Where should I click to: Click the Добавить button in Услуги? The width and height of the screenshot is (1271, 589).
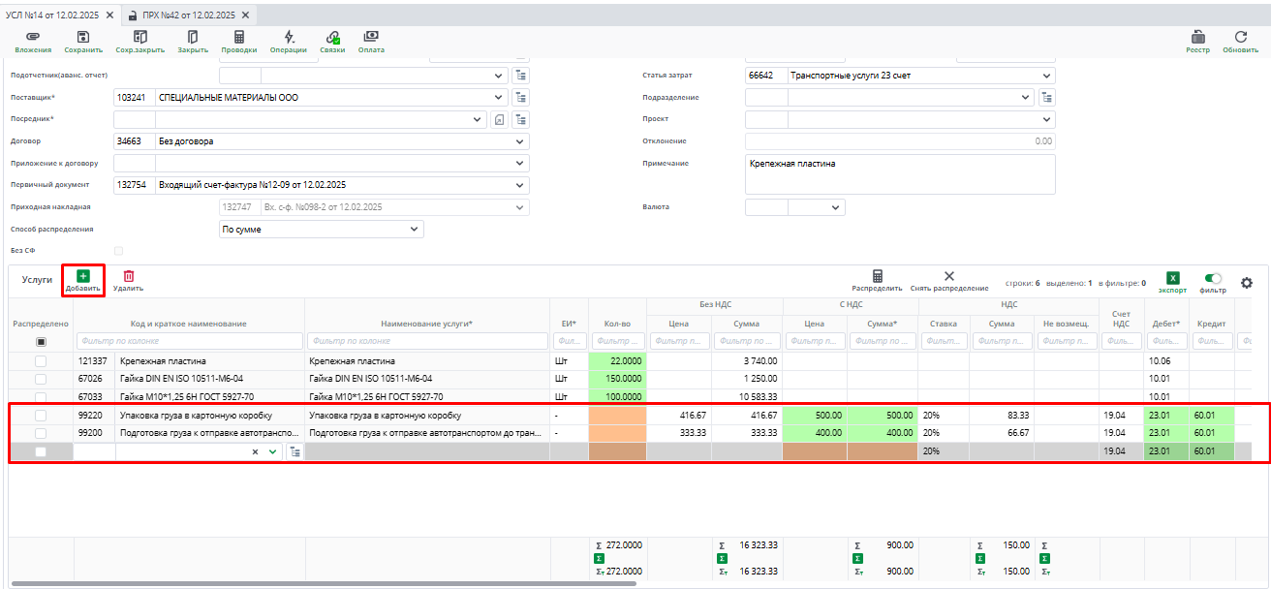point(82,280)
